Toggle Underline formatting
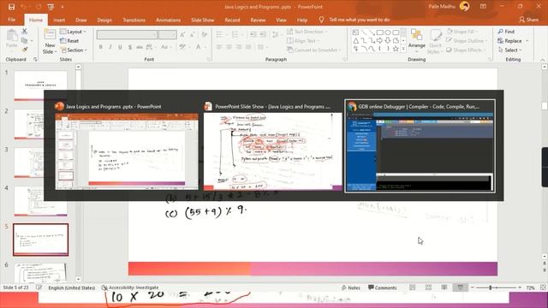Image resolution: width=548 pixels, height=308 pixels. point(120,46)
